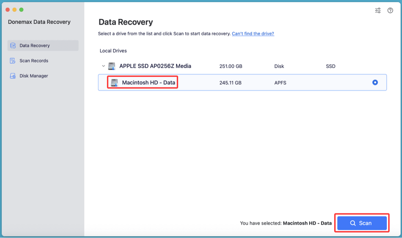Switch to the Scan Records section
The height and width of the screenshot is (238, 402).
34,60
